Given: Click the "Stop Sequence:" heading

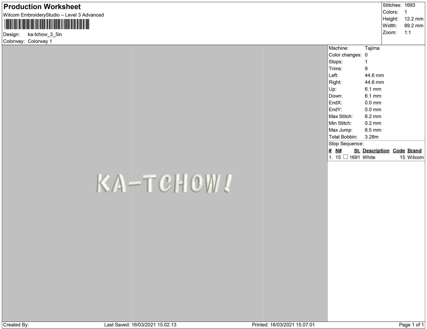Looking at the screenshot, I should pos(346,144).
